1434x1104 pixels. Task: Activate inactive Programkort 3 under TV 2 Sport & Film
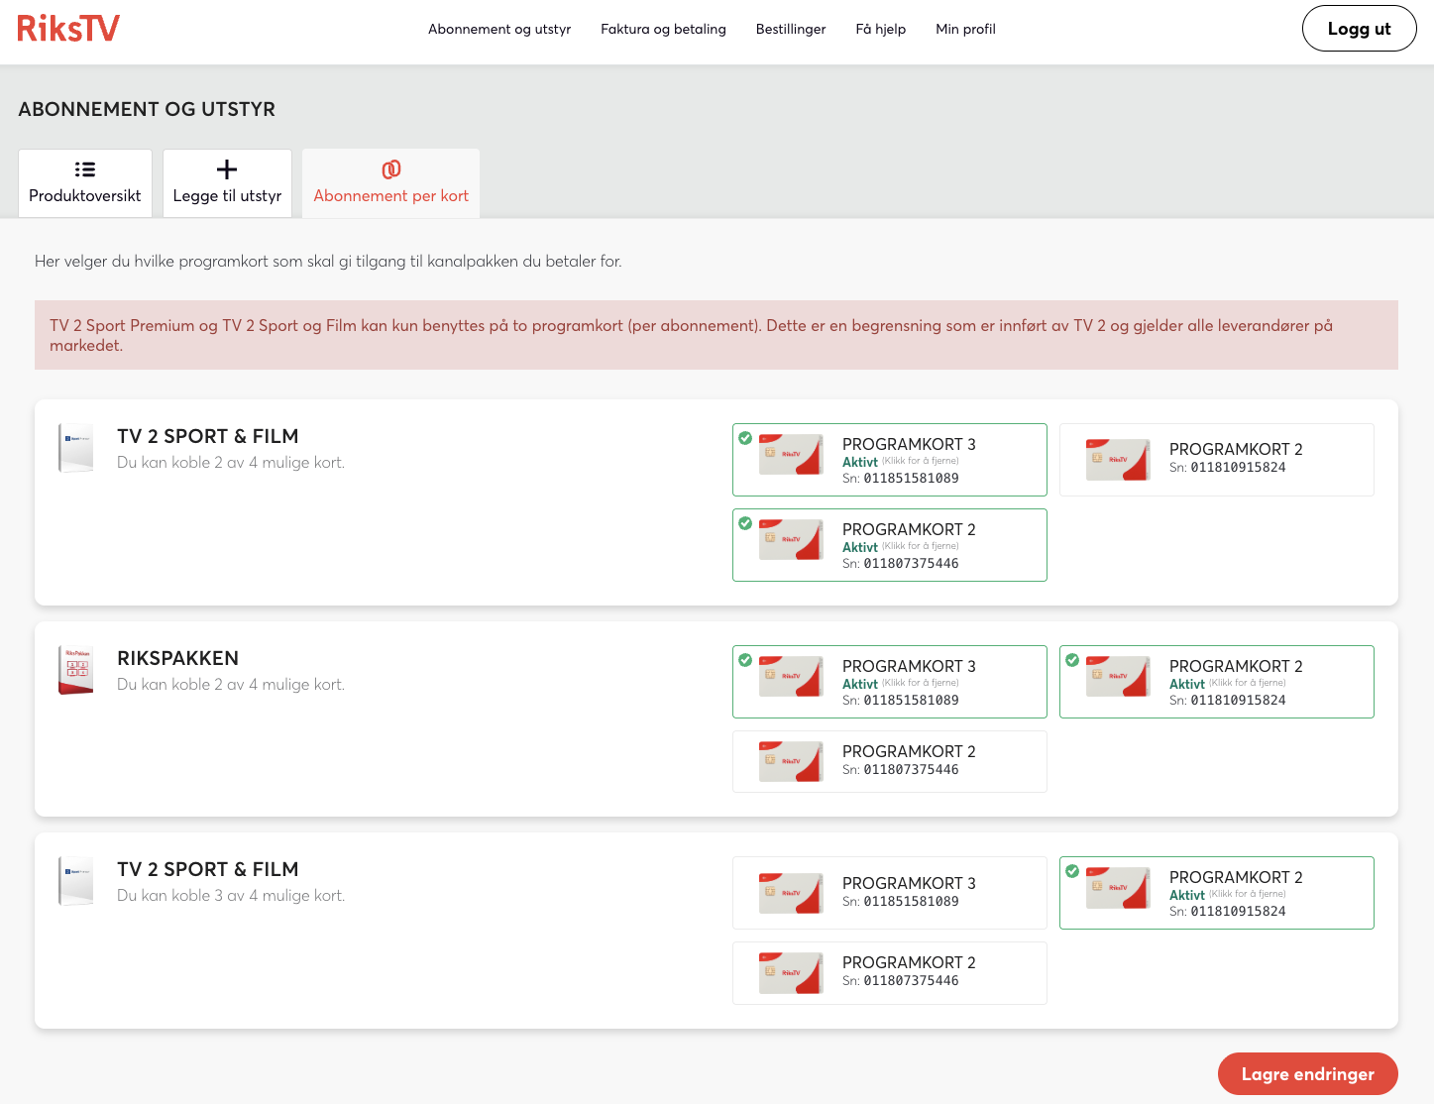pyautogui.click(x=890, y=893)
